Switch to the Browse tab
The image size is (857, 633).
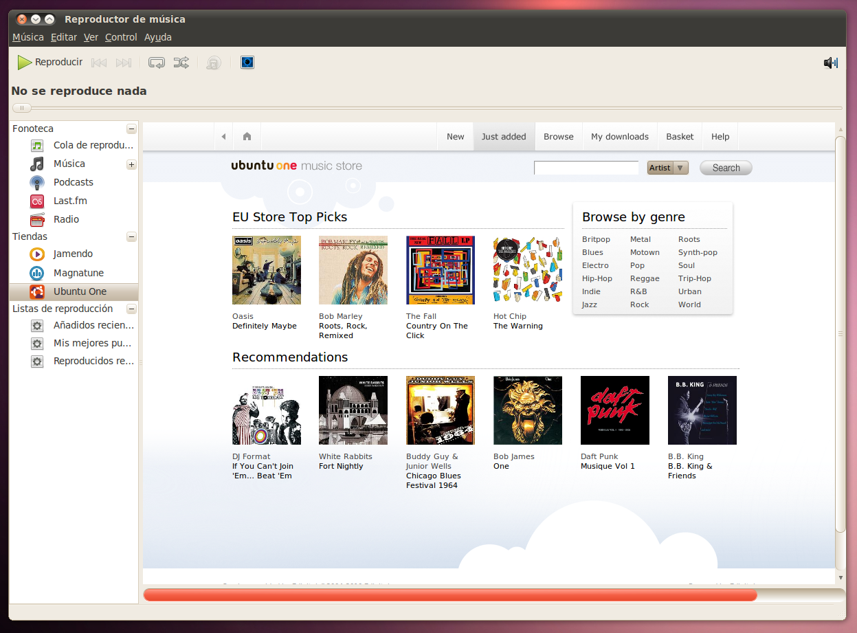click(x=558, y=136)
